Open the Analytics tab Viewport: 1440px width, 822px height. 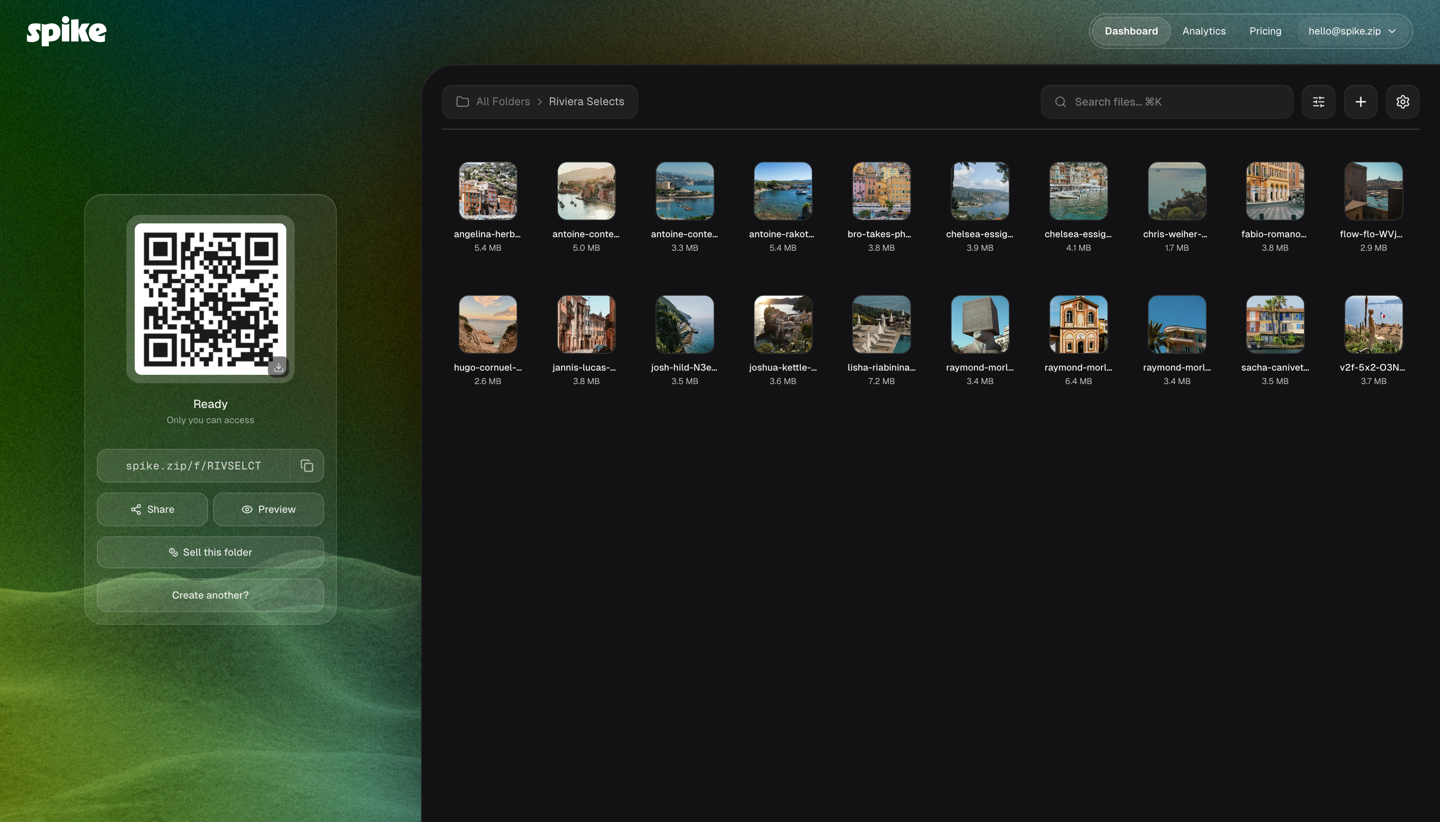(1204, 31)
